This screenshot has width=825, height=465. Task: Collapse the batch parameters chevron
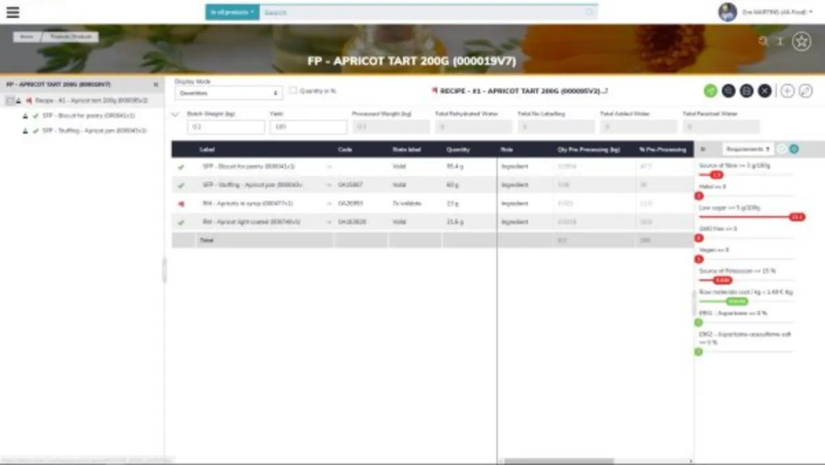point(175,115)
